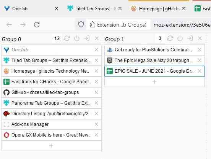The height and width of the screenshot is (159, 211).
Task: Remove Fast track for GHacks entry
Action: pyautogui.click(x=96, y=82)
